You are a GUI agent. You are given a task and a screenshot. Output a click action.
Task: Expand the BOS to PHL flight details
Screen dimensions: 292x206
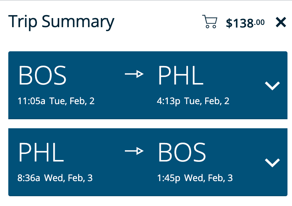[x=272, y=86]
